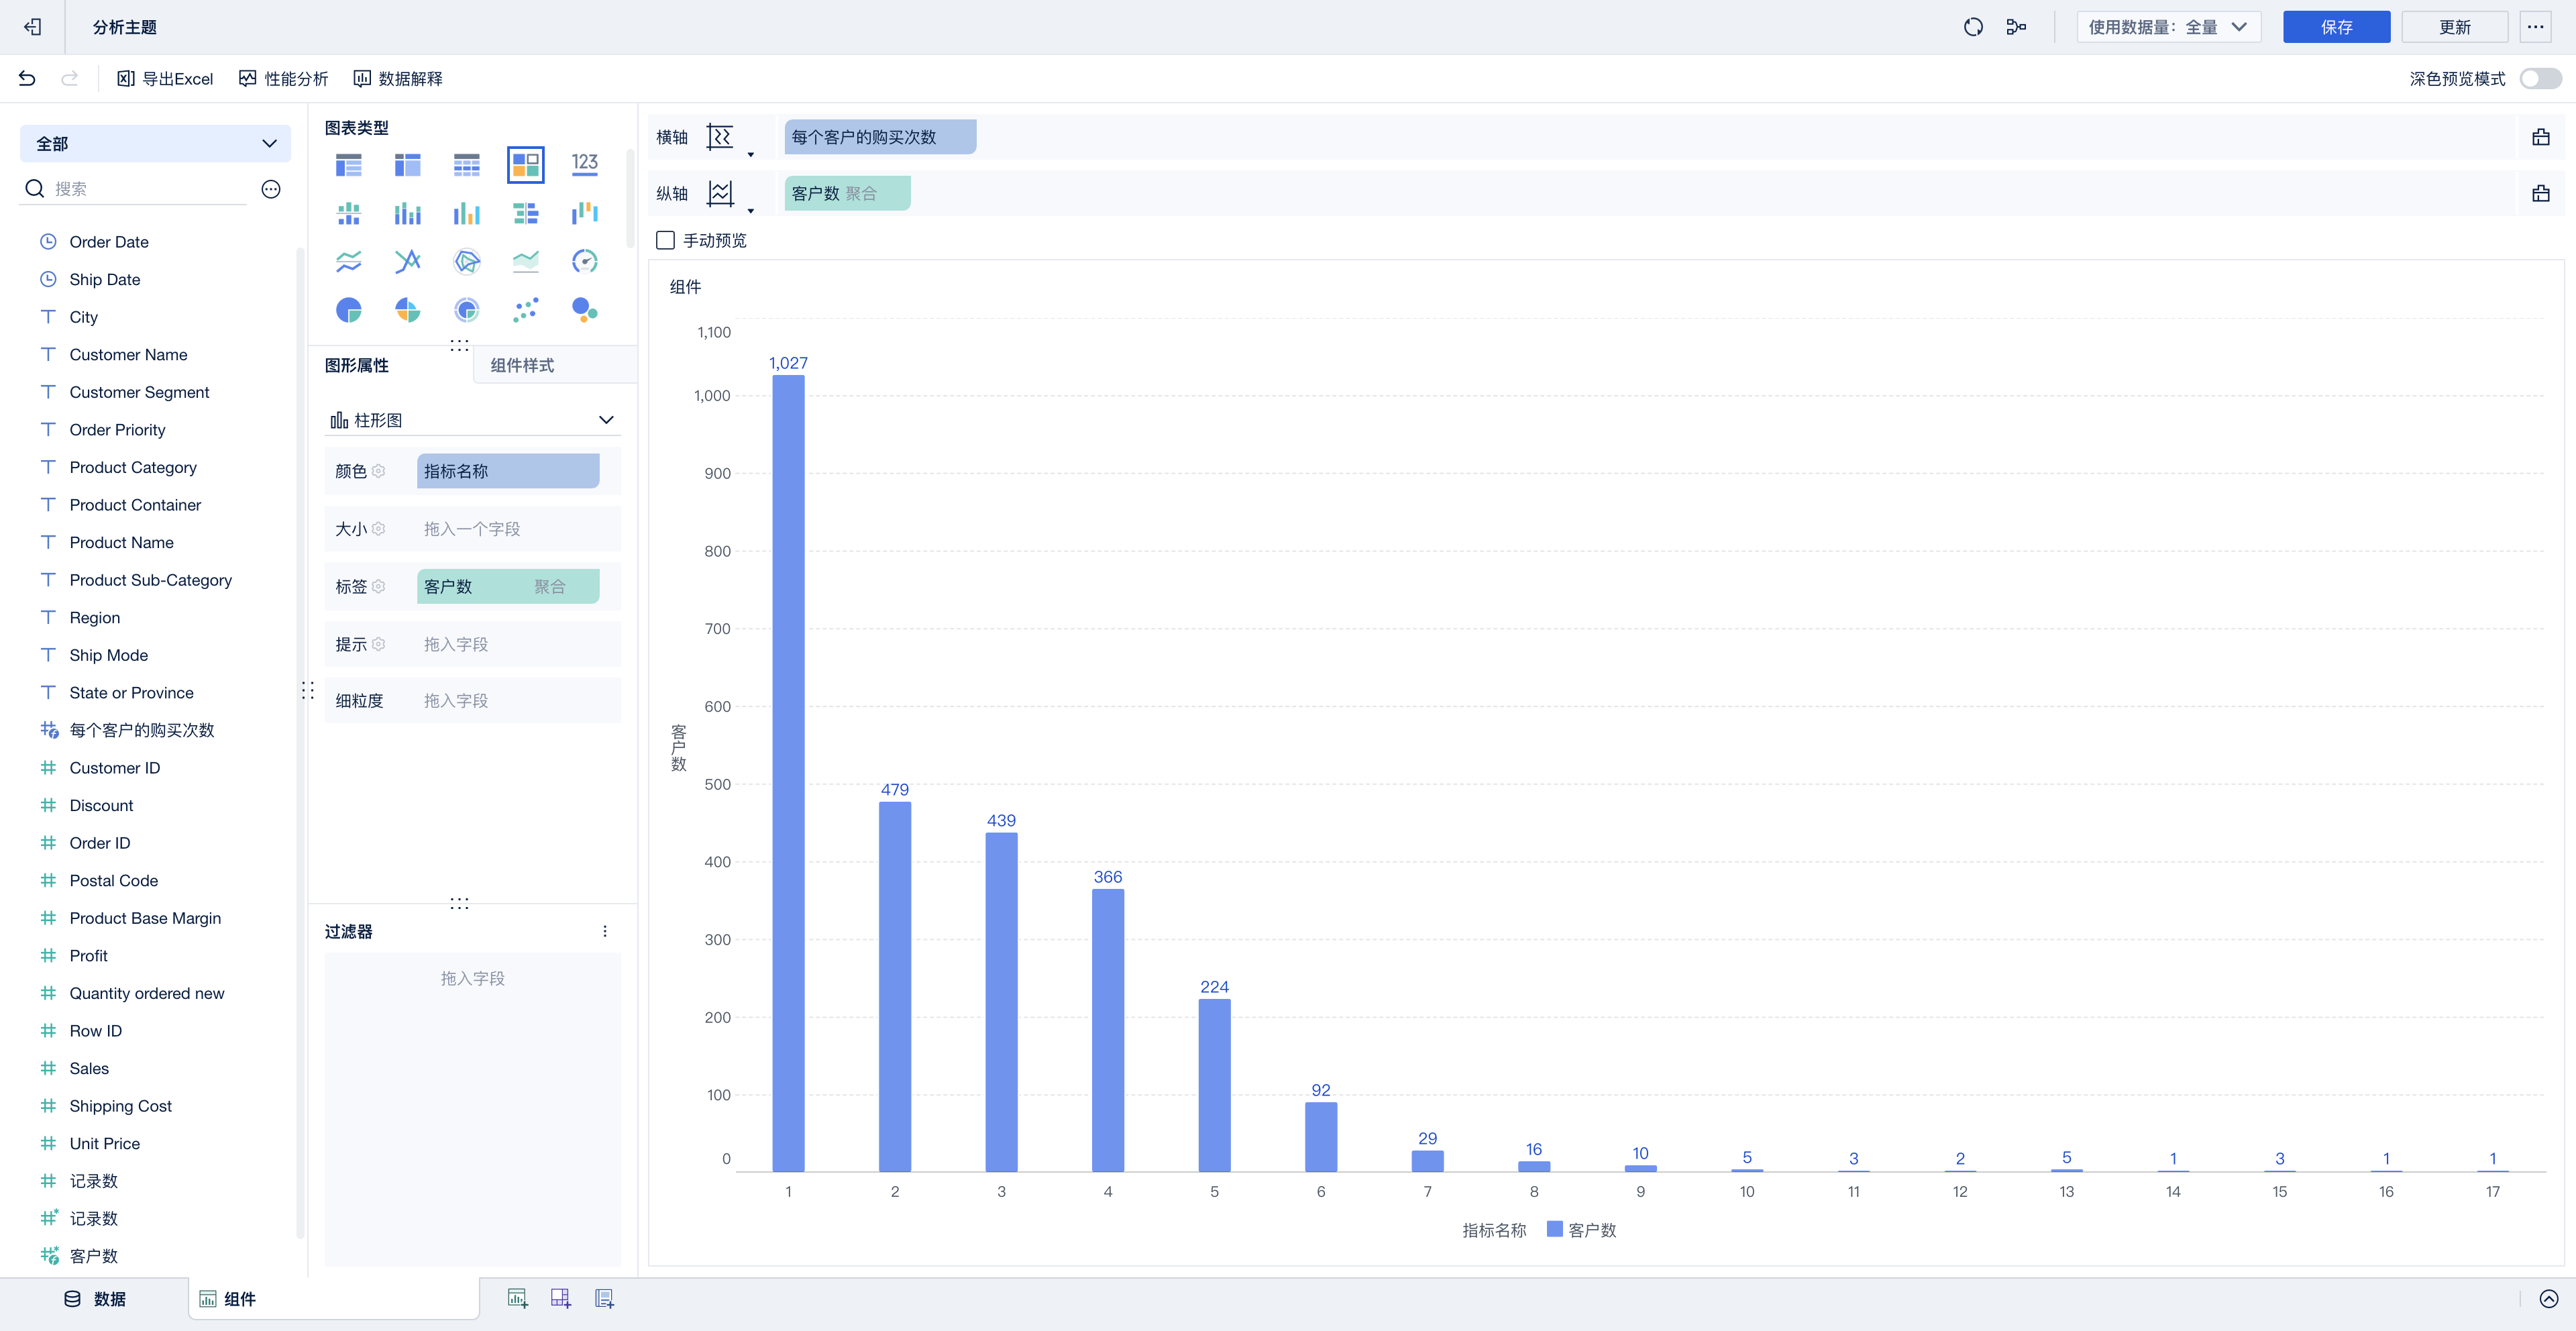Image resolution: width=2576 pixels, height=1331 pixels.
Task: Open 数据解释 from the toolbar
Action: click(x=398, y=78)
